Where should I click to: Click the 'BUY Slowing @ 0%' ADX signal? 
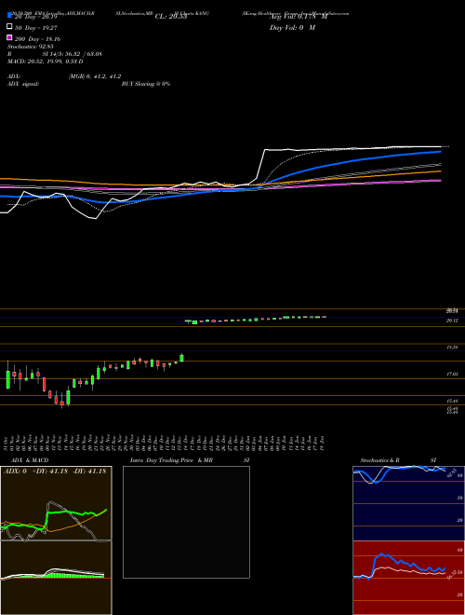(146, 84)
